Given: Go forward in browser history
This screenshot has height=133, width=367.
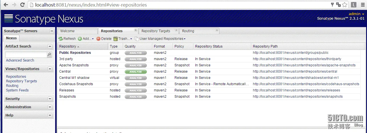Looking at the screenshot, I should (x=14, y=5).
